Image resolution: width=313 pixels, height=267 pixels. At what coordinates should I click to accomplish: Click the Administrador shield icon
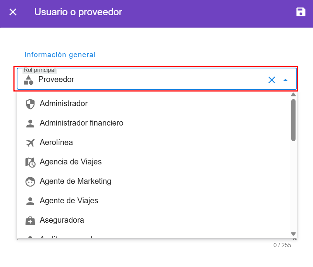click(x=30, y=104)
